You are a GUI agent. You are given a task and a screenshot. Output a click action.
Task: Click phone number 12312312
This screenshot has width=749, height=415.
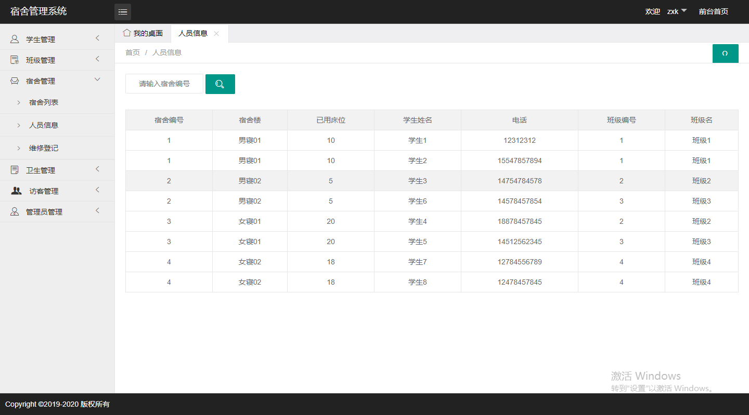click(520, 140)
